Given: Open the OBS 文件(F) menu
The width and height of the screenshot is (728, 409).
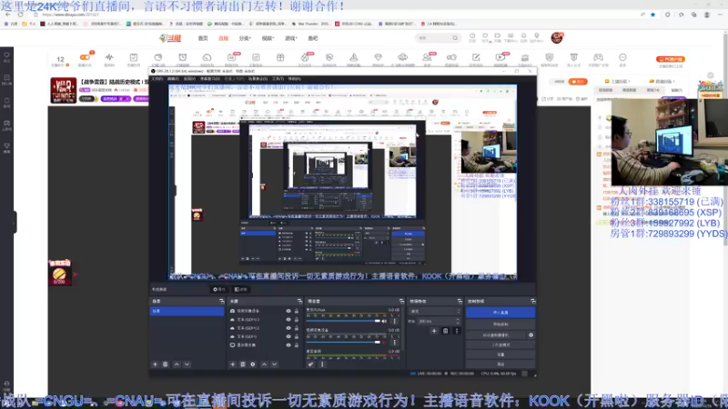Looking at the screenshot, I should coord(158,79).
